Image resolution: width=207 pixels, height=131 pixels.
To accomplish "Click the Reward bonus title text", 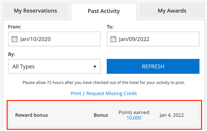I will pyautogui.click(x=32, y=115).
